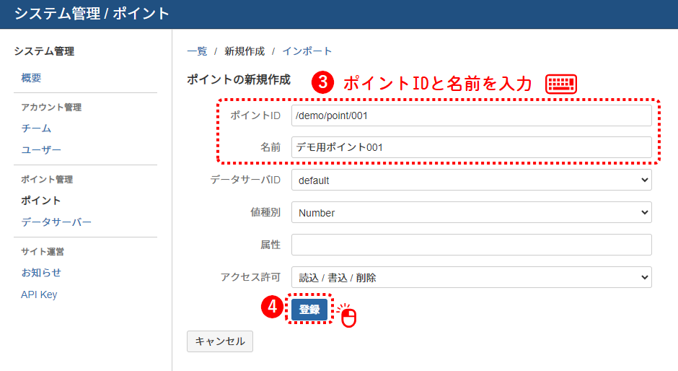Open the データサーバID dropdown

(471, 180)
